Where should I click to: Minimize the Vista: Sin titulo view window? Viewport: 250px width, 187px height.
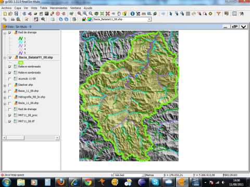[226, 27]
